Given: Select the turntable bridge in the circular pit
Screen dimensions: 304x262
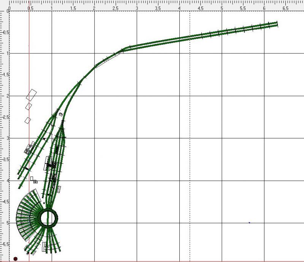Looking at the screenshot, I should tap(48, 218).
